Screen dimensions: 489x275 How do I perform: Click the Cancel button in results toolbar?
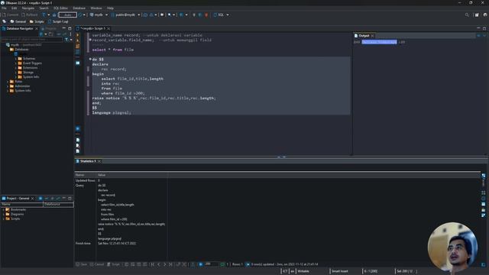click(97, 264)
